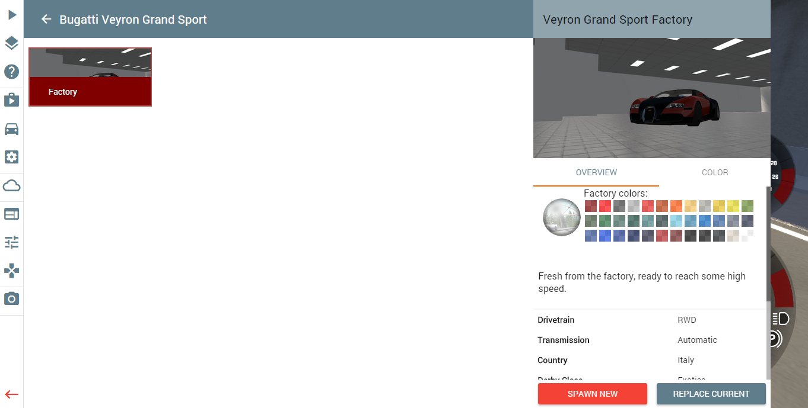Image resolution: width=808 pixels, height=408 pixels.
Task: Pick the dark maroon first top-row swatch
Action: 591,206
